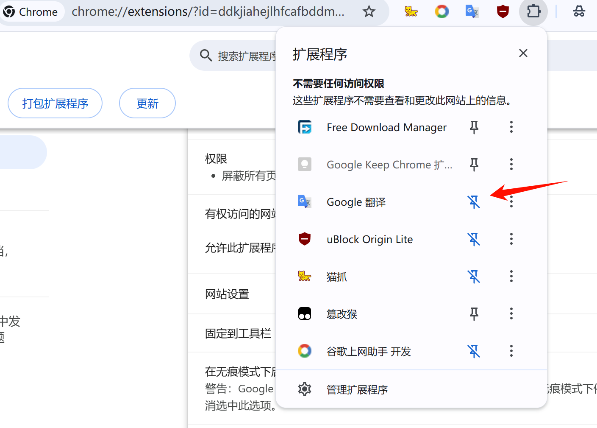Open more options for 谷歌上网助手 开发

point(511,351)
